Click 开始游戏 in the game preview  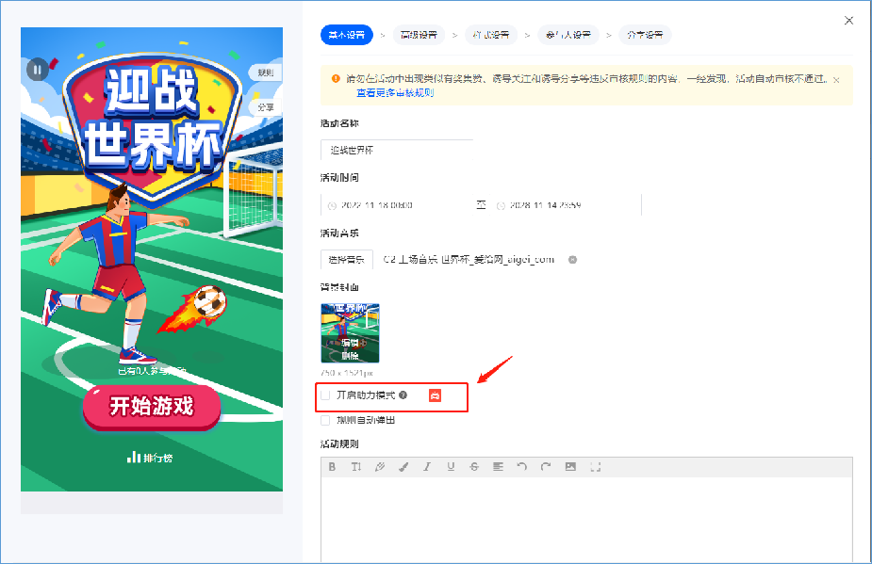tap(152, 407)
